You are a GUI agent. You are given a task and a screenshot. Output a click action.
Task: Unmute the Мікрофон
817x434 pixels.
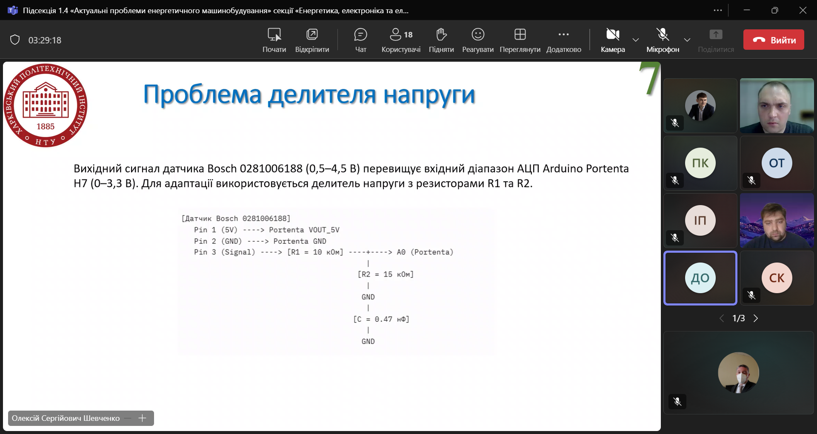pyautogui.click(x=663, y=40)
